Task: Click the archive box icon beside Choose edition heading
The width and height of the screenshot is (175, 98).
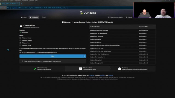Action: click(21, 26)
